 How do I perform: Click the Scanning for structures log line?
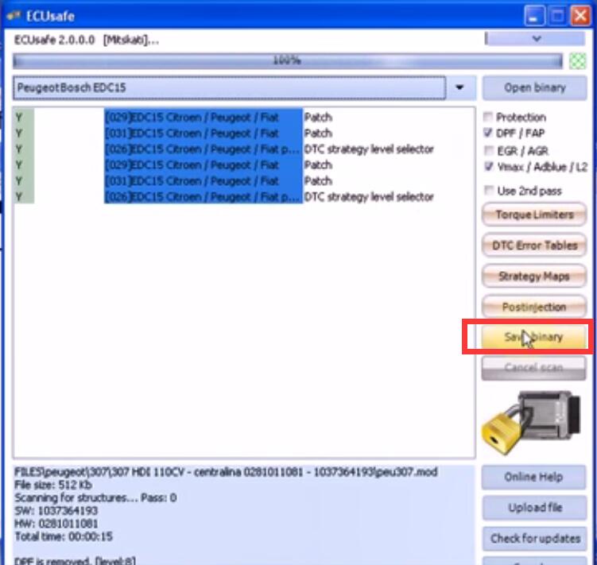point(95,497)
